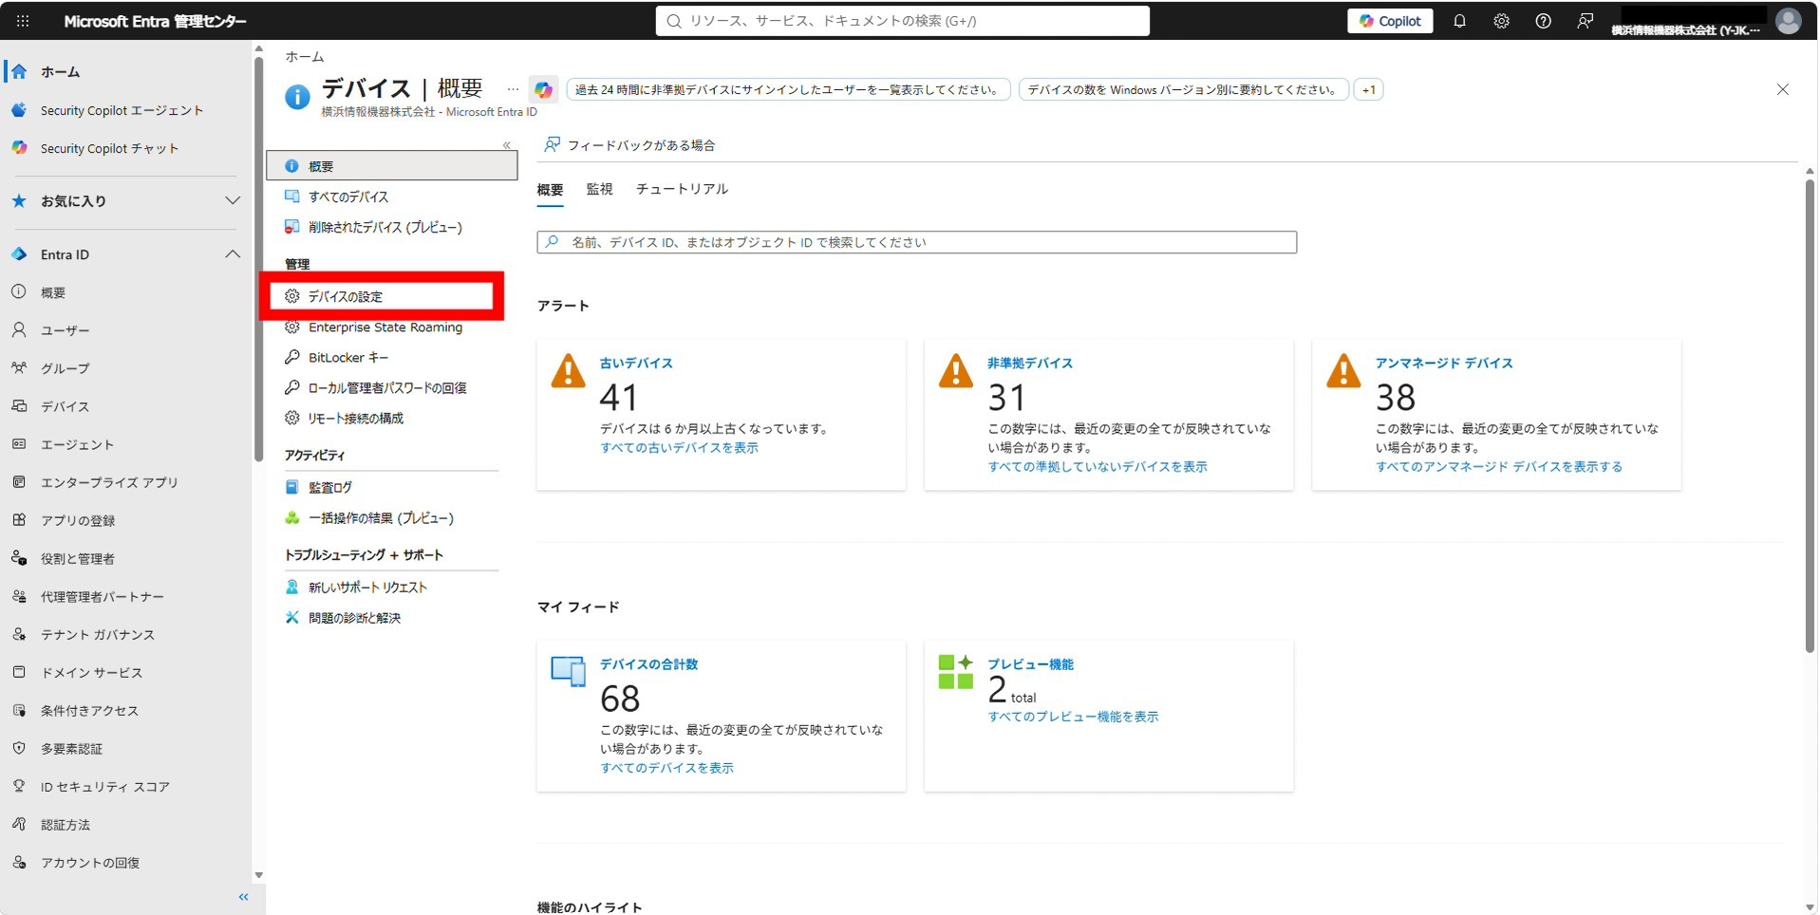This screenshot has width=1820, height=915.
Task: Click すべてのデバイスを表示 link
Action: pyautogui.click(x=666, y=768)
